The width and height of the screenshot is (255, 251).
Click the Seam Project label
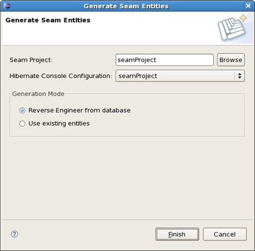[31, 60]
